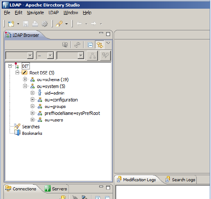Expand the uid=admin entry
The width and height of the screenshot is (211, 199).
pyautogui.click(x=32, y=93)
